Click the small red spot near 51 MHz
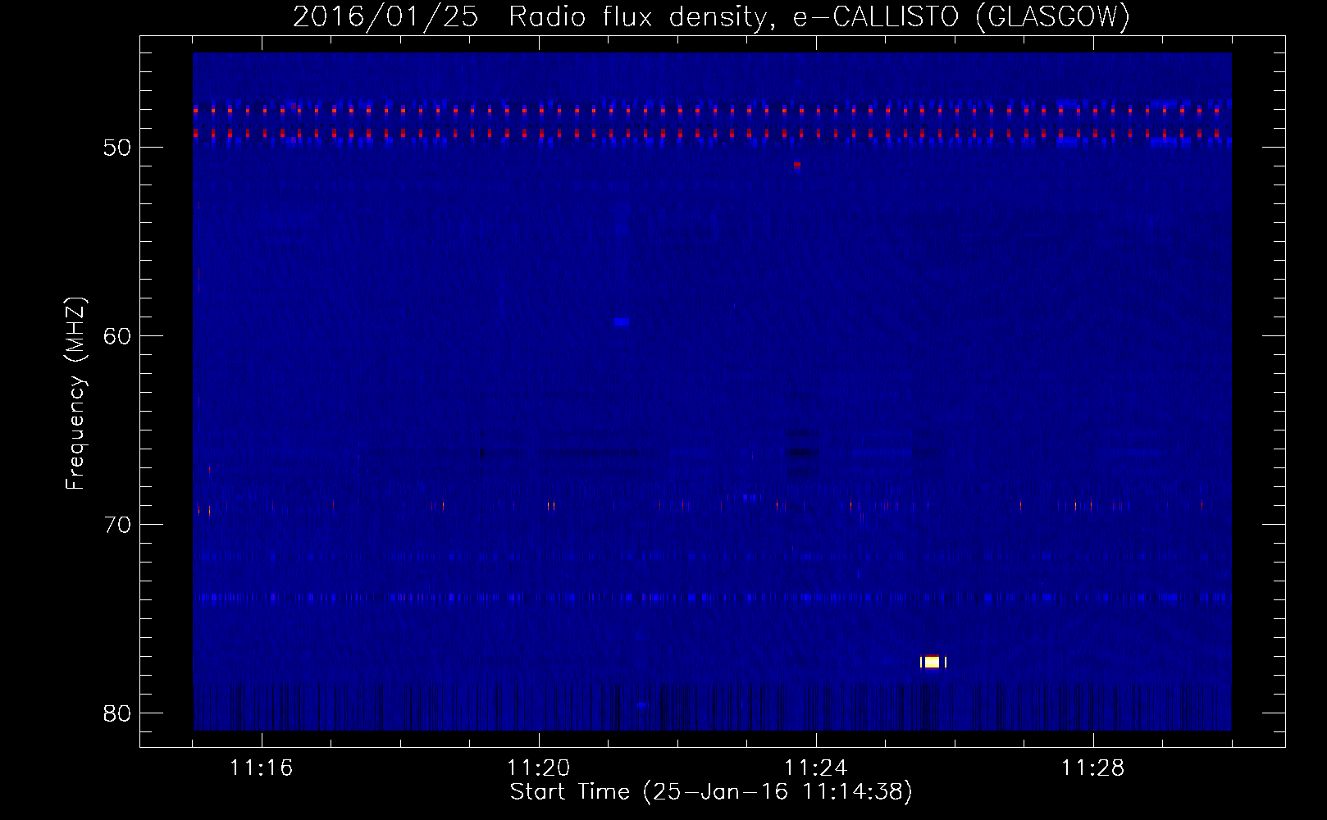 (x=796, y=165)
